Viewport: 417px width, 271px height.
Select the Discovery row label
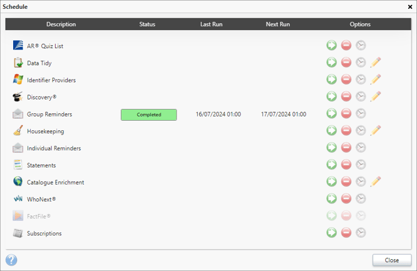(42, 97)
